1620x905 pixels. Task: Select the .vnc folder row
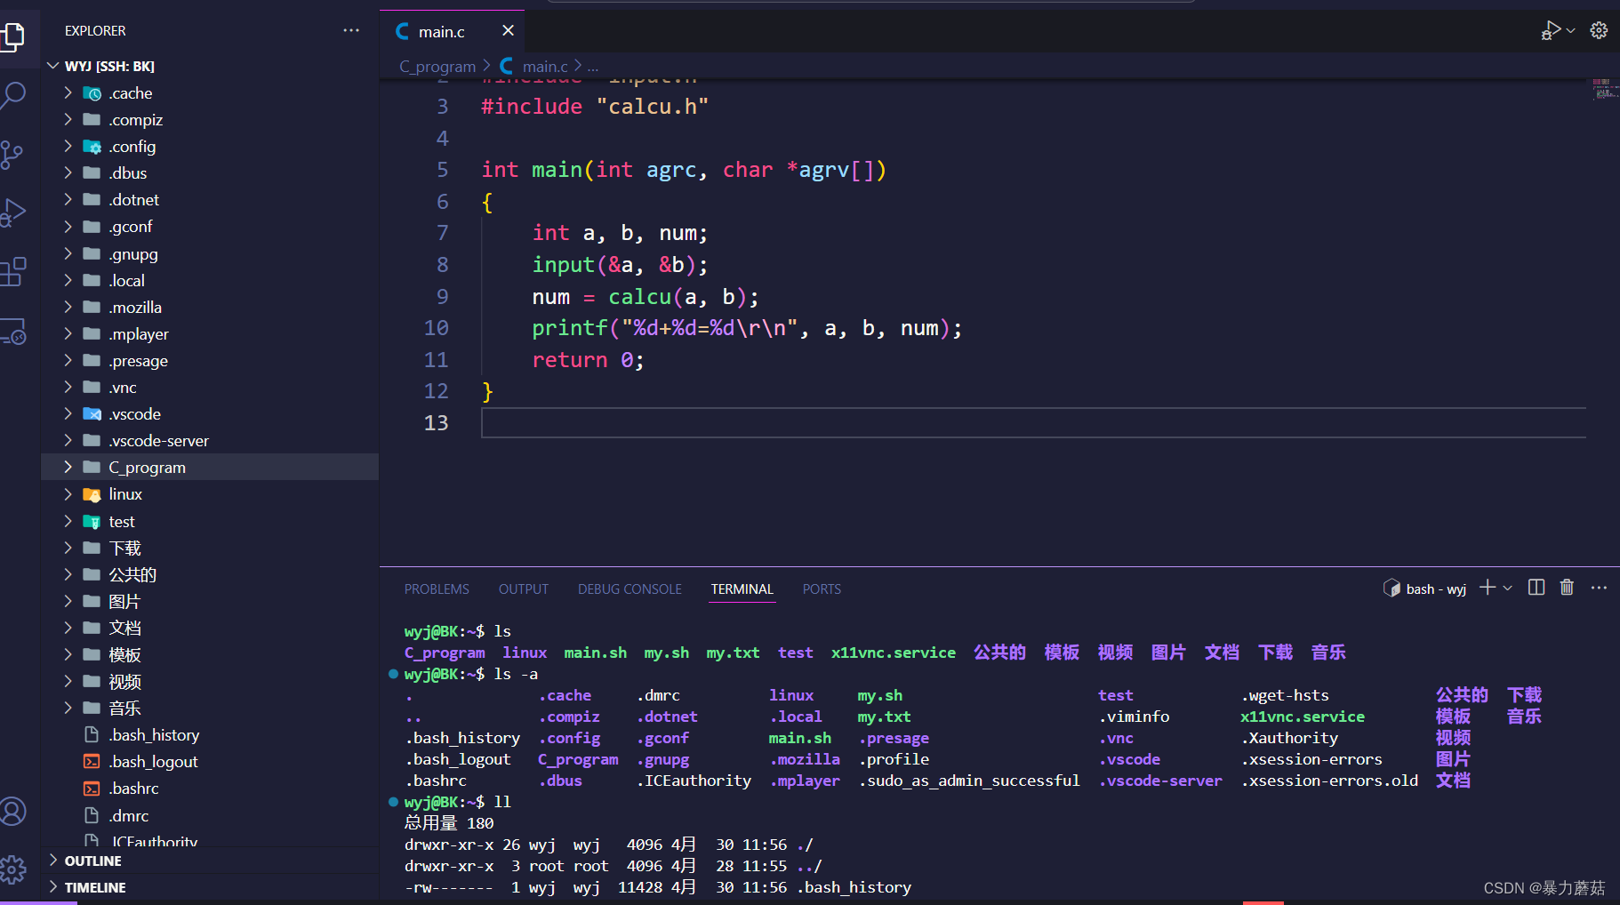pos(211,387)
